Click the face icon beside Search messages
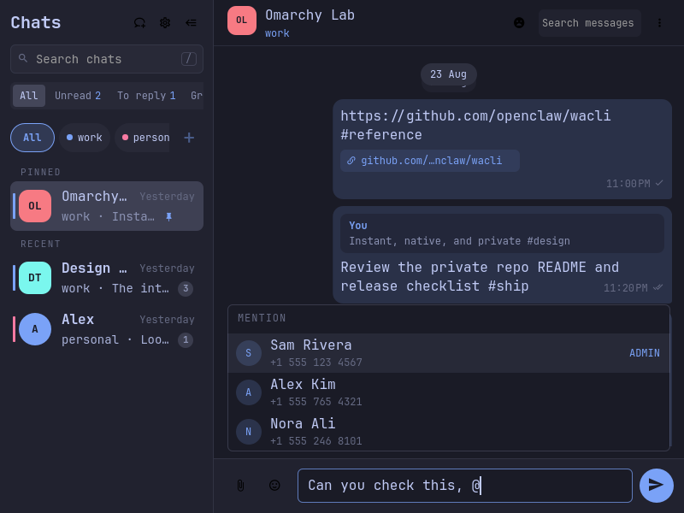Image resolution: width=684 pixels, height=513 pixels. point(519,23)
